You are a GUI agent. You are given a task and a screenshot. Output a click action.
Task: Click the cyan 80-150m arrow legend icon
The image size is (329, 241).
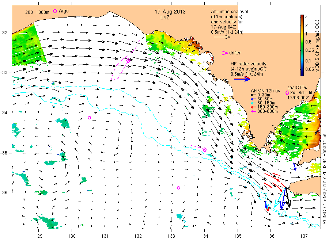pos(253,103)
